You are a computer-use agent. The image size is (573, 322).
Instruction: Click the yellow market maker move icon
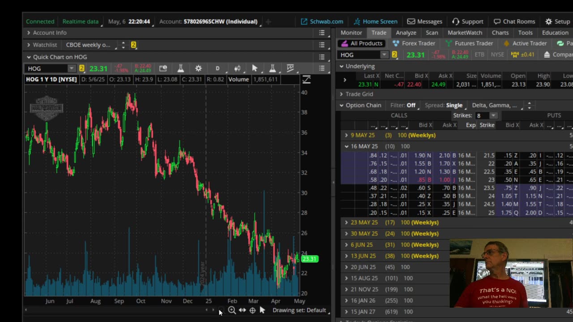click(x=515, y=55)
